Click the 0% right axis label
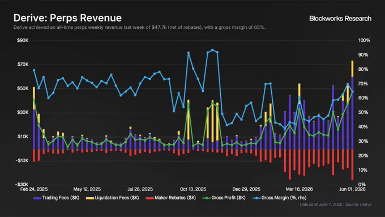385x217 pixels. [362, 185]
